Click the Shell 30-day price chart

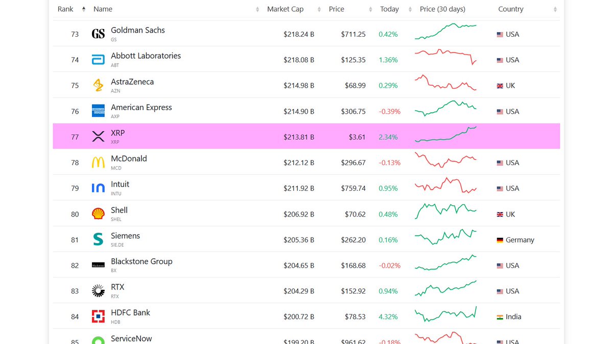[445, 210]
